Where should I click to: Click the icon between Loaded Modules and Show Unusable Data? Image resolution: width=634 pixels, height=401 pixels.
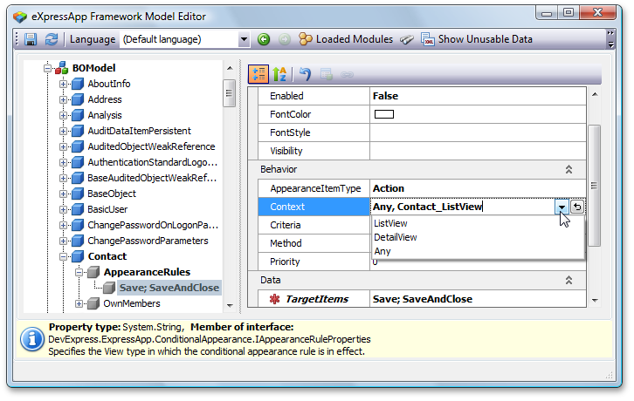(407, 39)
